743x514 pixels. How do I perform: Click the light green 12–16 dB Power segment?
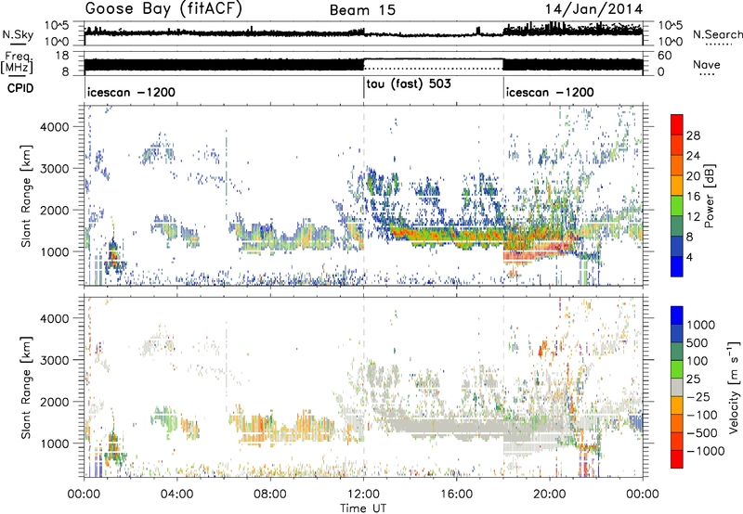tap(677, 206)
